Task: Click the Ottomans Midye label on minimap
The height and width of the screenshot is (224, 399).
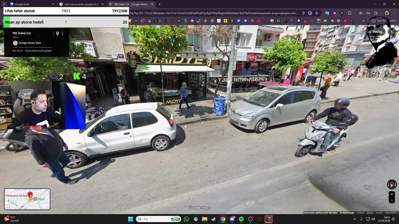Action: pyautogui.click(x=16, y=196)
